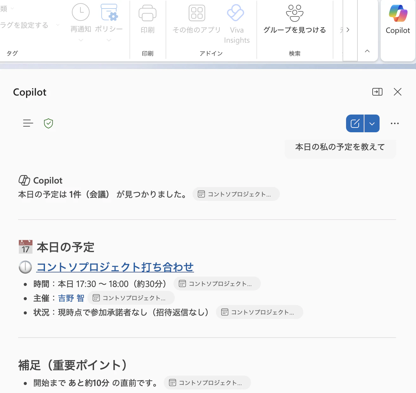
Task: Collapse the ribbon with the chevron
Action: pos(367,51)
